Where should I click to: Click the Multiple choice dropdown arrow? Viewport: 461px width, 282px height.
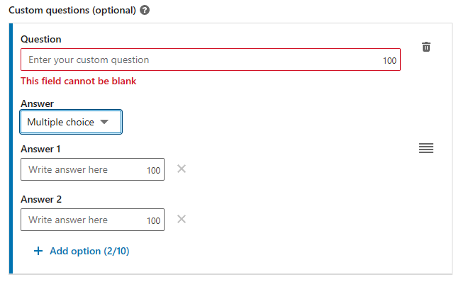(x=104, y=122)
